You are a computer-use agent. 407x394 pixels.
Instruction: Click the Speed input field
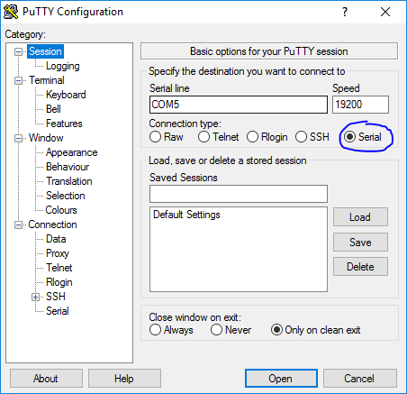[x=360, y=105]
